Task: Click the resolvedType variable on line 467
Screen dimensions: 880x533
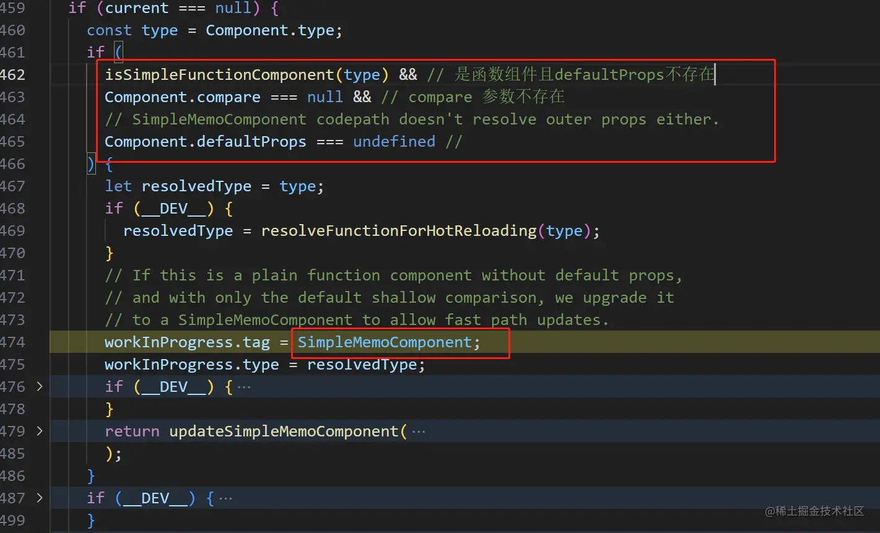Action: [x=196, y=186]
